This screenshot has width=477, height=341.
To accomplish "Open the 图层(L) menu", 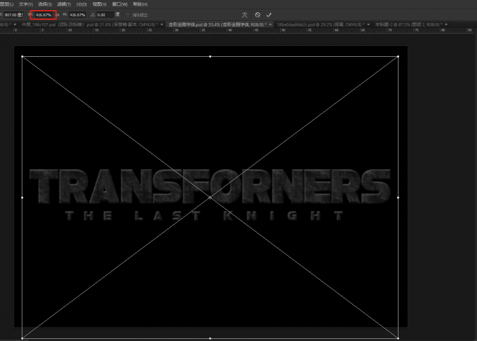I will 7,4.
